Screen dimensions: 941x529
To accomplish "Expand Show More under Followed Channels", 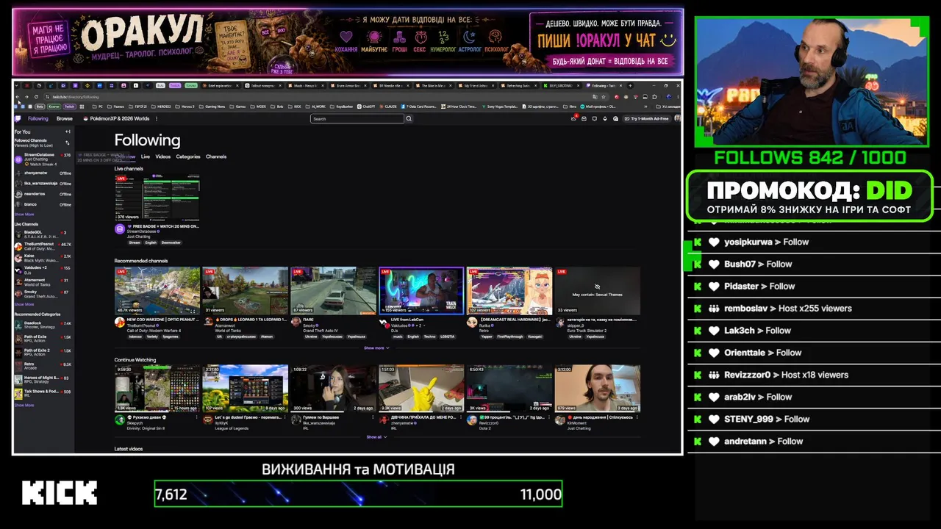I will (x=24, y=215).
